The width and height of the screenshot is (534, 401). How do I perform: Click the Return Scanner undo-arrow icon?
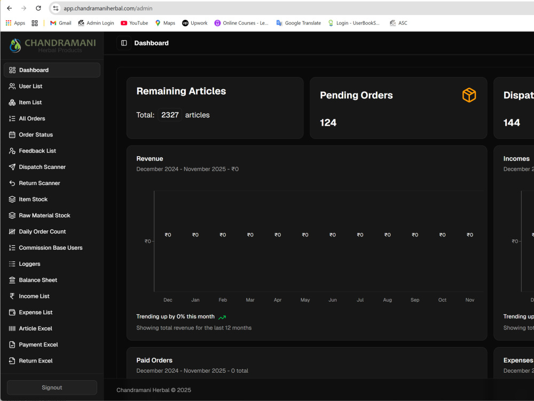[x=12, y=183]
